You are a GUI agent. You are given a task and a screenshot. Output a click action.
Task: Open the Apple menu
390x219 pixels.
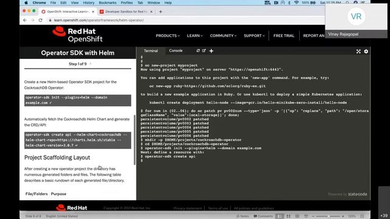(26, 2)
